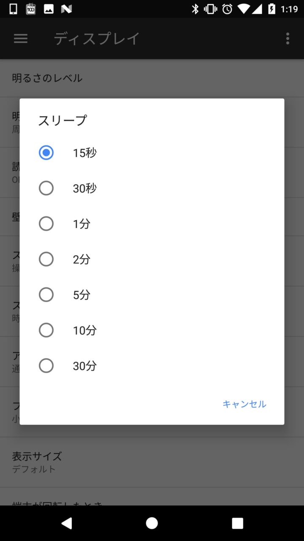Select the 5分 radio button
This screenshot has height=541, width=304.
46,295
